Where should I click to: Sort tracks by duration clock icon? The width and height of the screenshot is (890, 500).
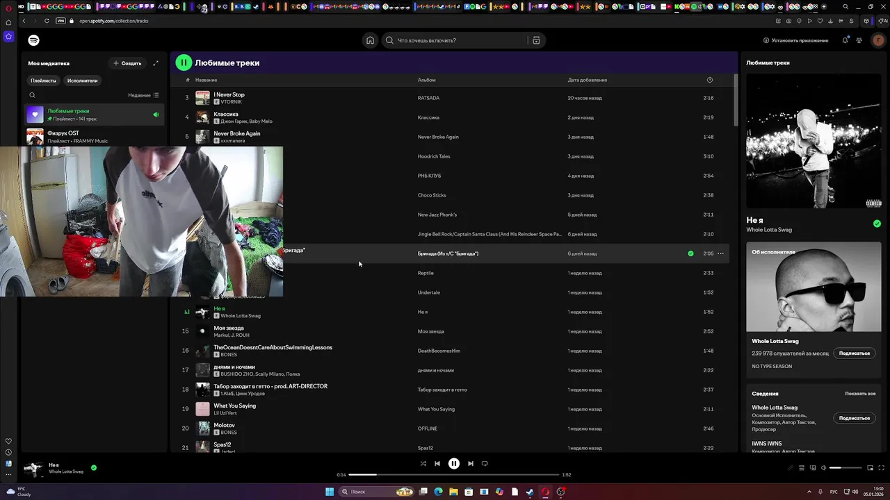709,80
